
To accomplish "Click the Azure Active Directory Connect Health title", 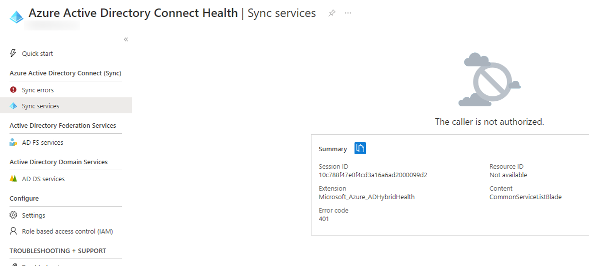I will click(x=133, y=13).
